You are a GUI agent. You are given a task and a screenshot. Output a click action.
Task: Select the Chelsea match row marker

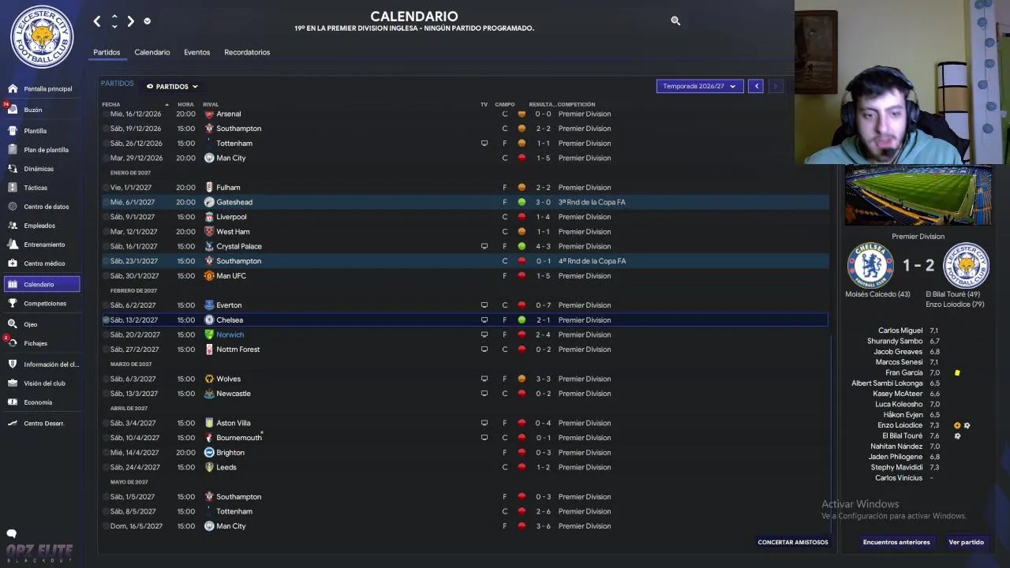click(x=106, y=320)
